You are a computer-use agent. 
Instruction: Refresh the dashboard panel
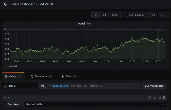161,15
